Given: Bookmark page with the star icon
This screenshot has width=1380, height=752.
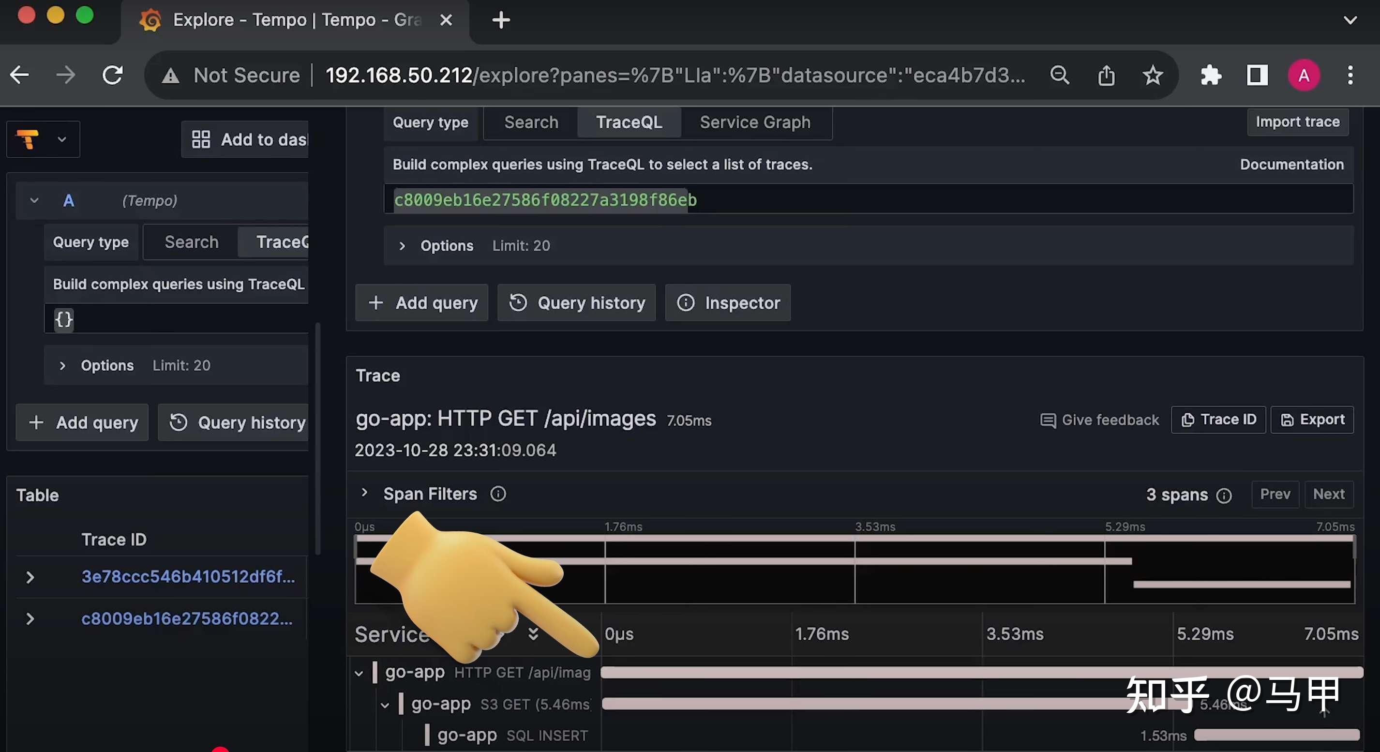Looking at the screenshot, I should click(x=1152, y=75).
